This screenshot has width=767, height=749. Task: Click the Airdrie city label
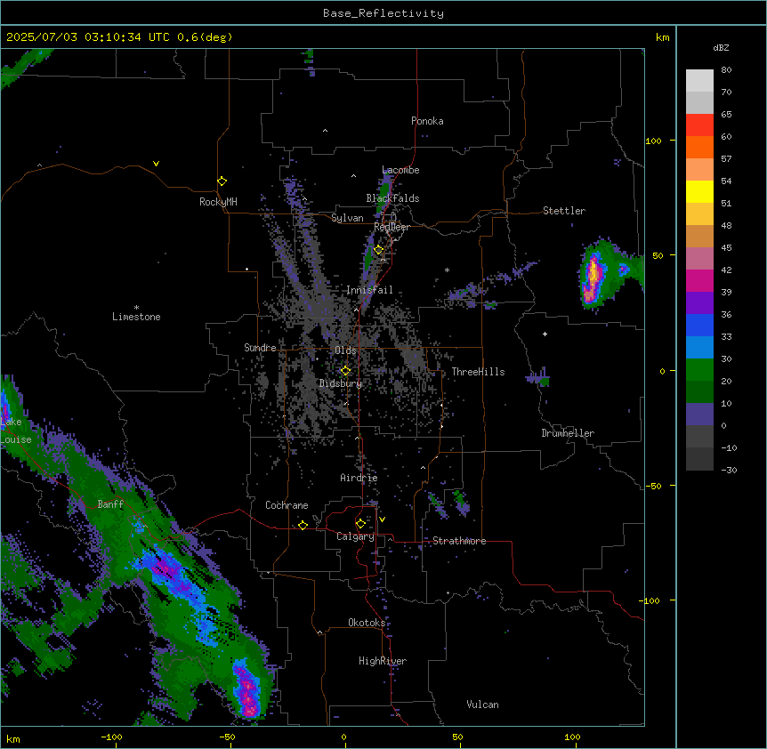click(x=359, y=478)
